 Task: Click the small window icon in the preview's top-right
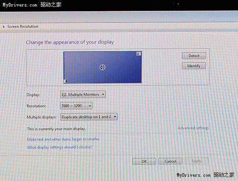pyautogui.click(x=138, y=54)
